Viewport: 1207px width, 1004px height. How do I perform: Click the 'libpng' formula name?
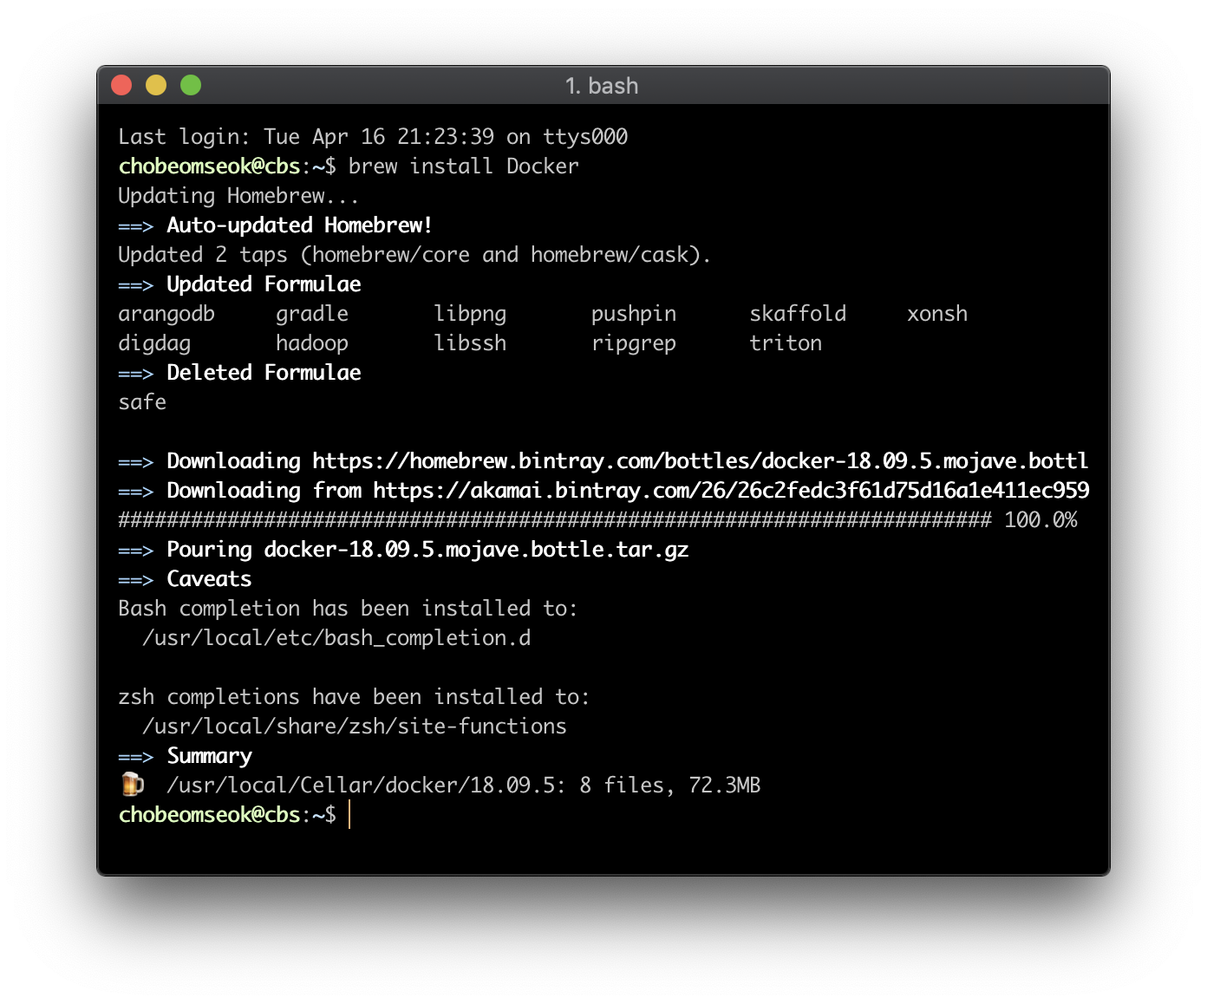tap(470, 314)
